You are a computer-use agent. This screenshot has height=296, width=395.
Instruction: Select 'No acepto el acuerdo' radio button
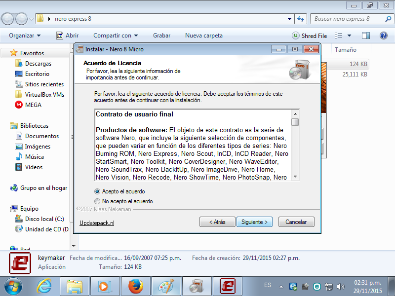pyautogui.click(x=97, y=201)
